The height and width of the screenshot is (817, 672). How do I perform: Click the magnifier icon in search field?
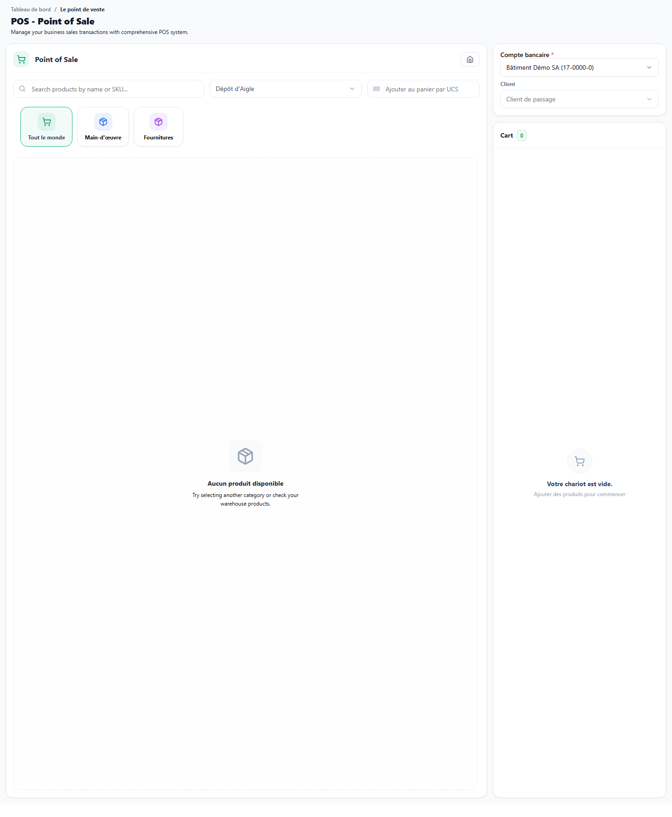tap(22, 89)
